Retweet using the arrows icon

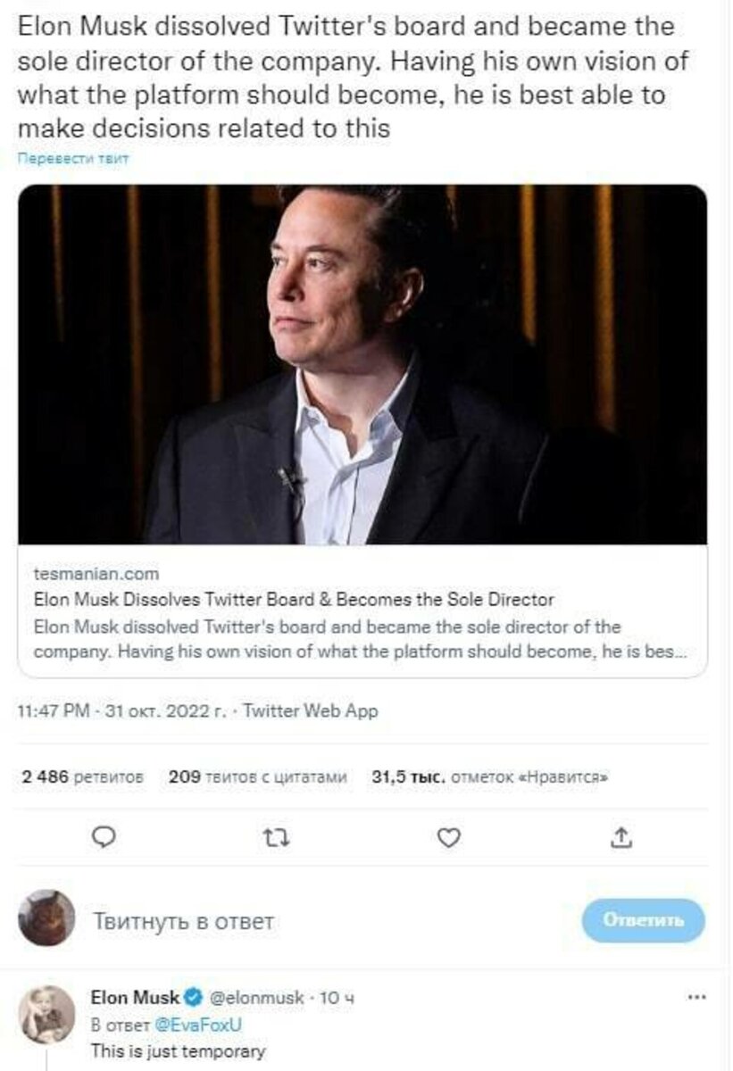click(278, 837)
